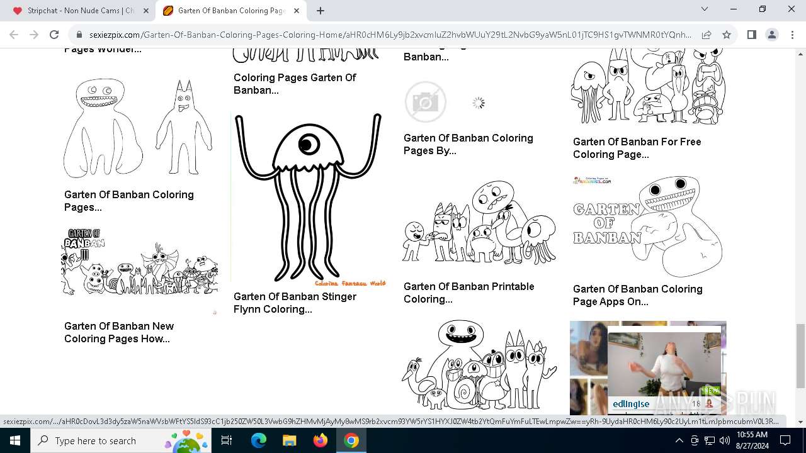Image resolution: width=806 pixels, height=453 pixels.
Task: Go forward to next page
Action: [x=34, y=35]
